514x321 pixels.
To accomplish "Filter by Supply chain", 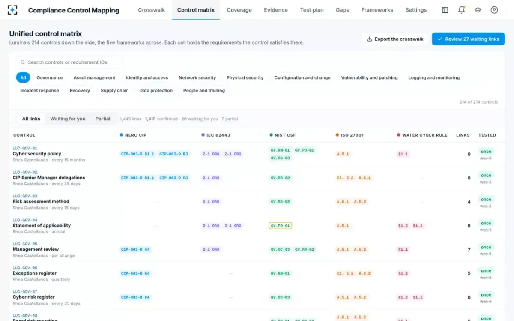I will [115, 91].
